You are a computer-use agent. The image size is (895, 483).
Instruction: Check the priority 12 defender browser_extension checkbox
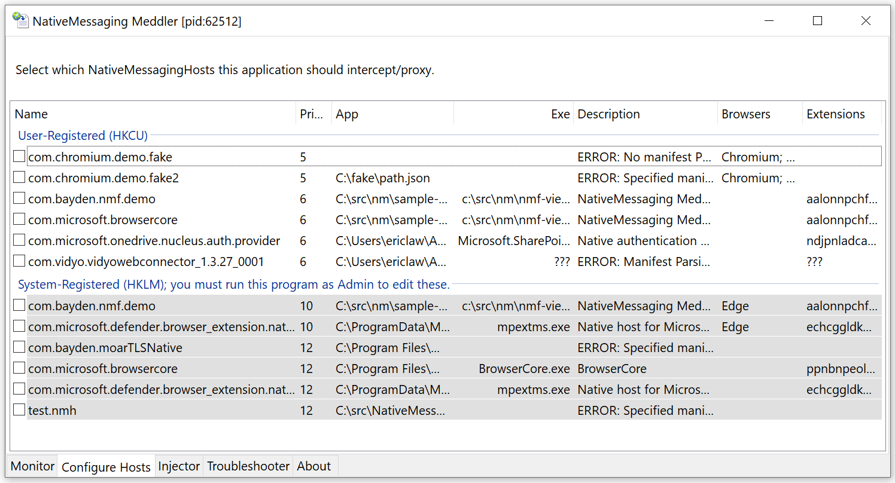19,389
